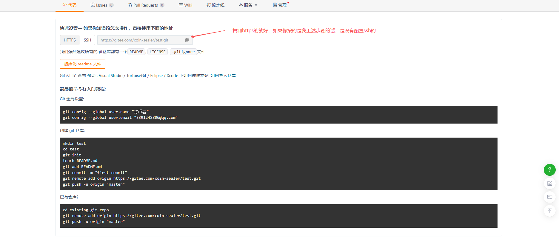Click the git config user.name command line
The image size is (559, 251).
click(x=106, y=112)
